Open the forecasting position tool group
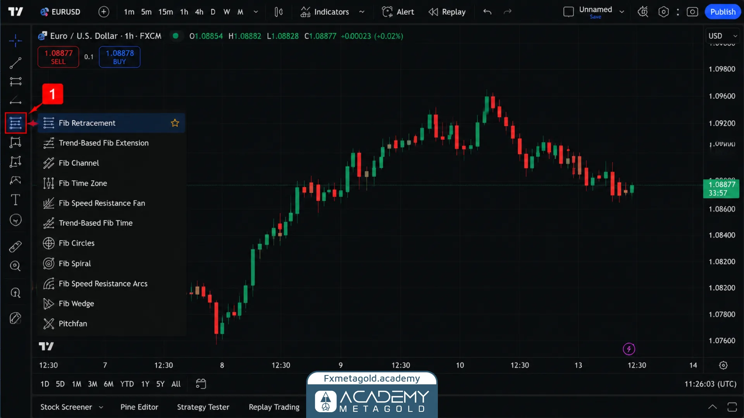The width and height of the screenshot is (744, 418). coord(15,161)
